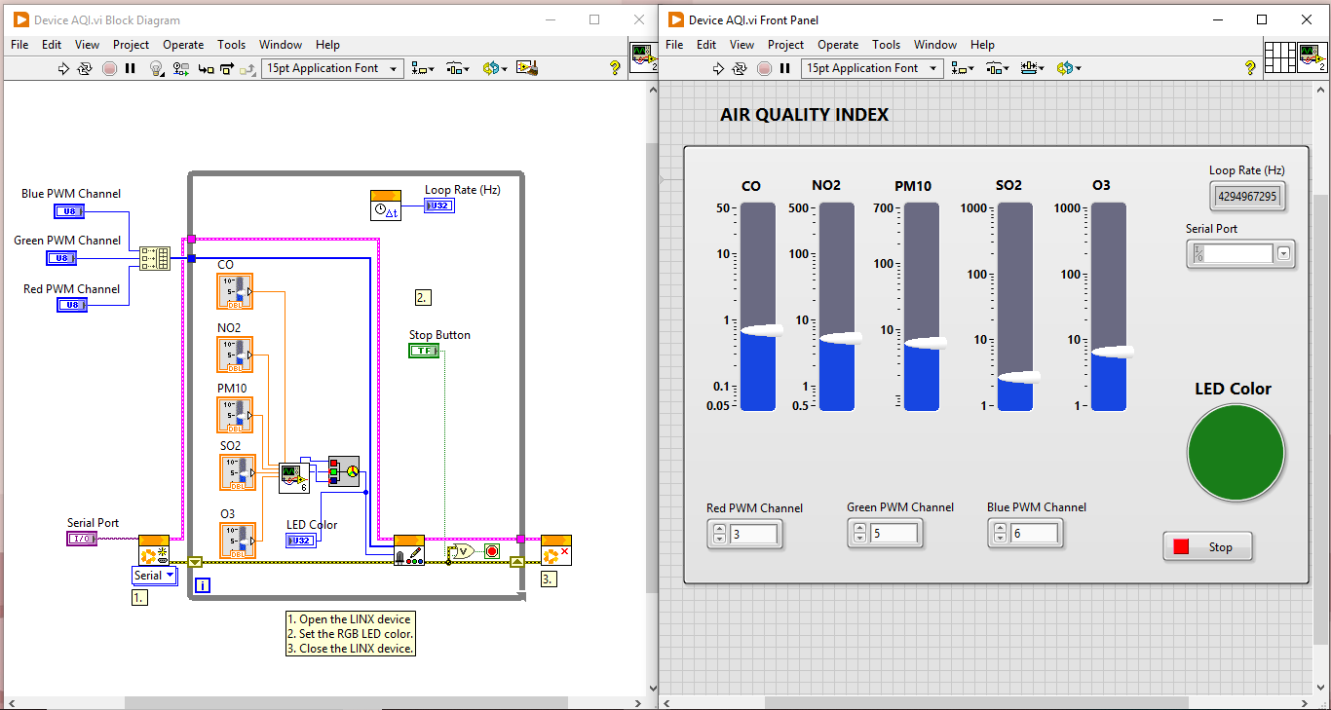Open Window menu in Front Panel window
This screenshot has width=1331, height=710.
(935, 45)
